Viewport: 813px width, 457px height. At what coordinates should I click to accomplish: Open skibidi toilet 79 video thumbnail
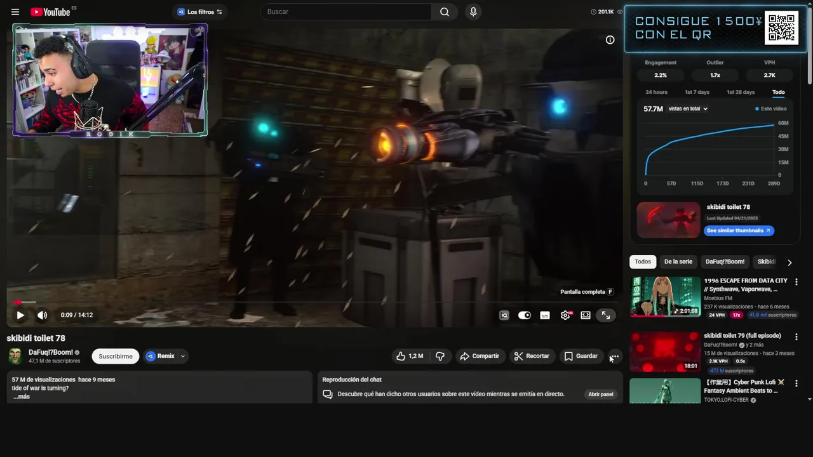tap(665, 352)
